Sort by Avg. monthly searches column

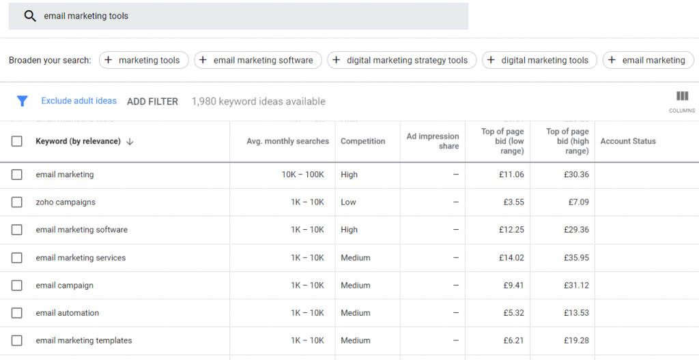click(287, 141)
